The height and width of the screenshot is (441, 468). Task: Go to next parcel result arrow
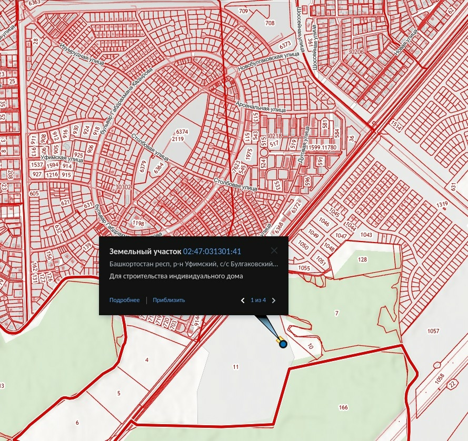tap(274, 300)
